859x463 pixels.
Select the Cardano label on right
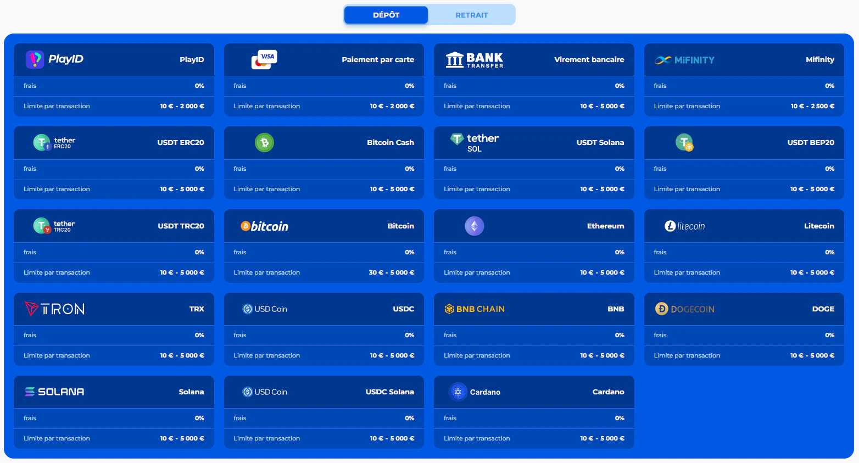tap(608, 392)
